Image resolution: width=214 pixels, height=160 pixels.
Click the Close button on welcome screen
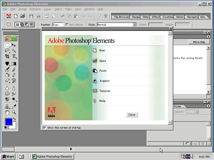click(132, 115)
